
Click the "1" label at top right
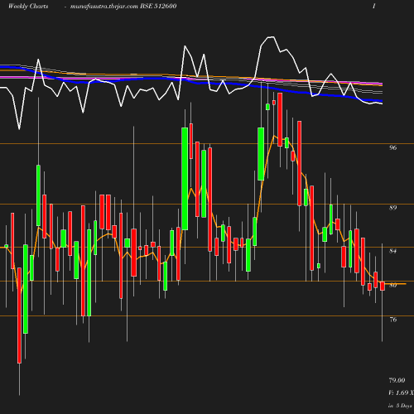point(374,6)
